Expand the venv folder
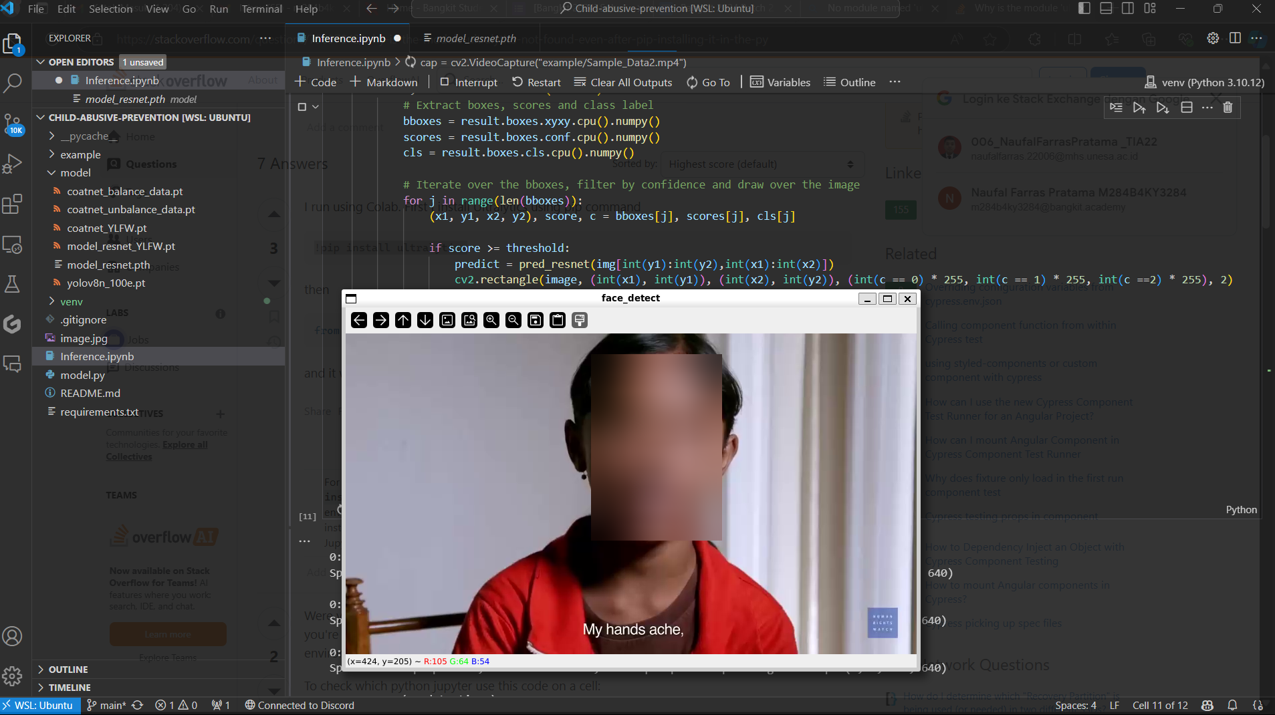This screenshot has width=1275, height=715. click(71, 301)
